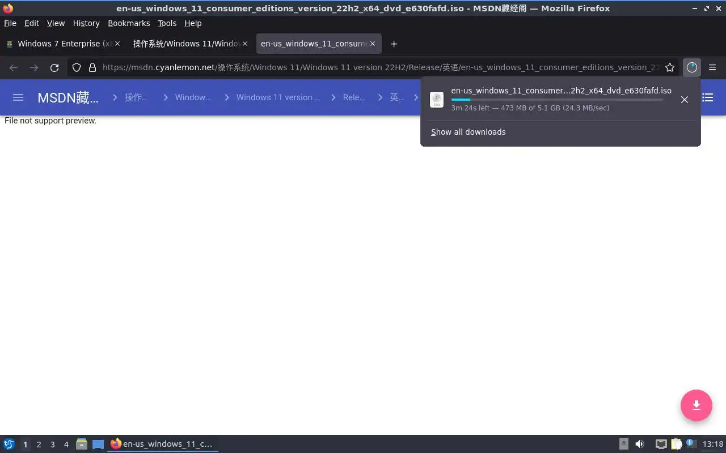This screenshot has width=726, height=453.
Task: Bookmark this page with the star icon
Action: coord(670,67)
